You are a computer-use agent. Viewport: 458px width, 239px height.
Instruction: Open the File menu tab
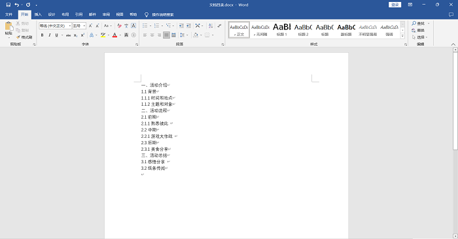pyautogui.click(x=9, y=14)
